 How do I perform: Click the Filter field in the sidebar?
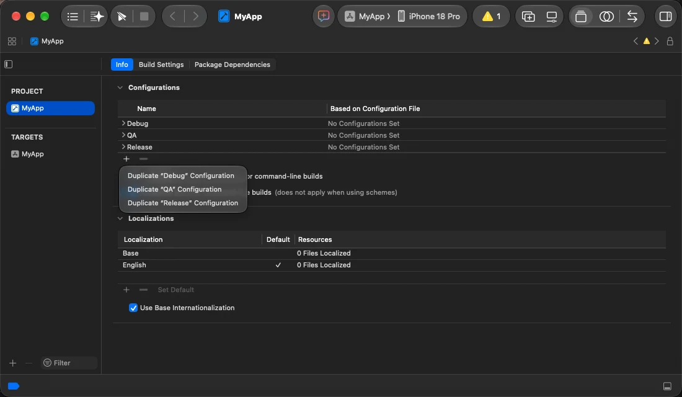(69, 363)
